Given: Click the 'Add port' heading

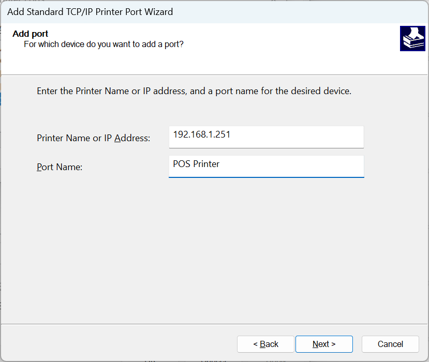Looking at the screenshot, I should [x=31, y=34].
